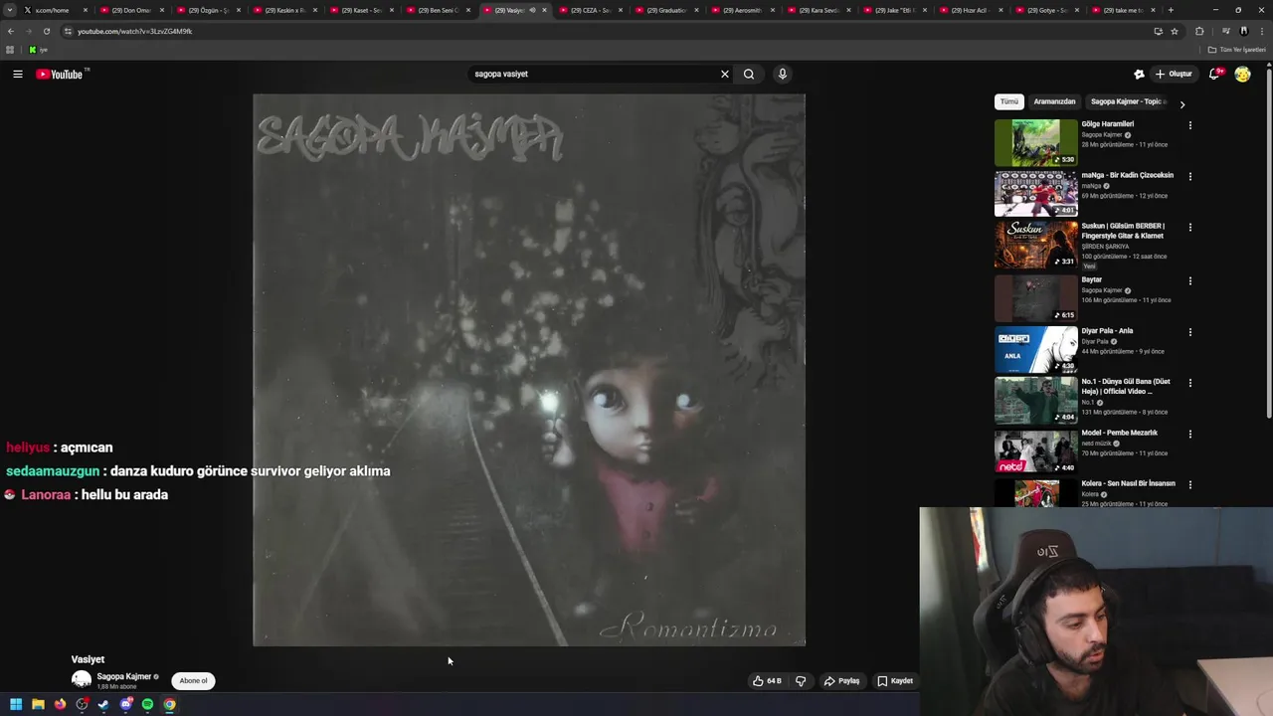Open Steam from the taskbar
The width and height of the screenshot is (1273, 716).
(x=102, y=704)
